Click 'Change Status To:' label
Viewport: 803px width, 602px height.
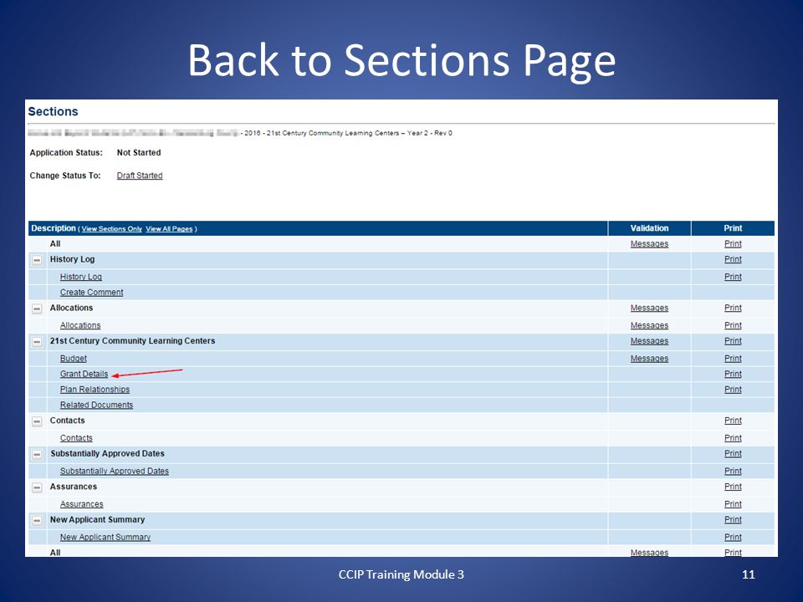(65, 176)
